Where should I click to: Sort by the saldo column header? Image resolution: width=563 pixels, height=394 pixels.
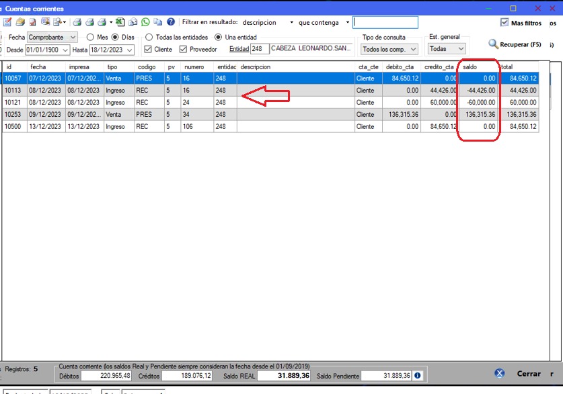coord(478,67)
